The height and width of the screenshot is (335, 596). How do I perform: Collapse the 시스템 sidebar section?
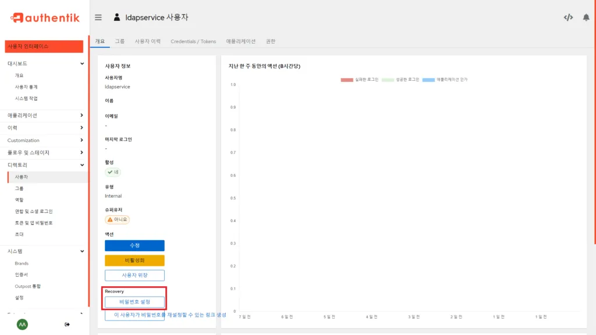pyautogui.click(x=44, y=251)
